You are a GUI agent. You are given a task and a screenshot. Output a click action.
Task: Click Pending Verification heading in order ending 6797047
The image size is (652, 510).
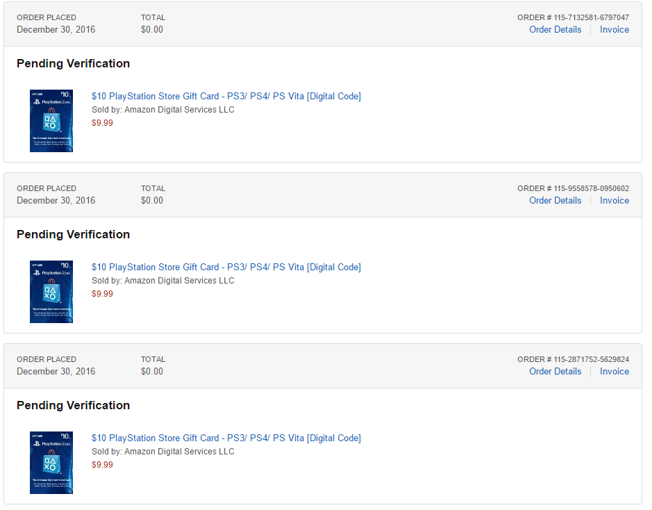(73, 63)
